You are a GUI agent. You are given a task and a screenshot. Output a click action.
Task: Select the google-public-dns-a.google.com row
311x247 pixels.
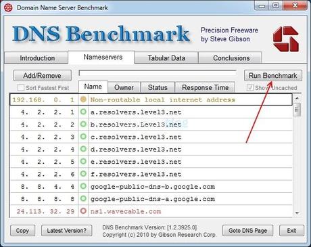pyautogui.click(x=151, y=199)
